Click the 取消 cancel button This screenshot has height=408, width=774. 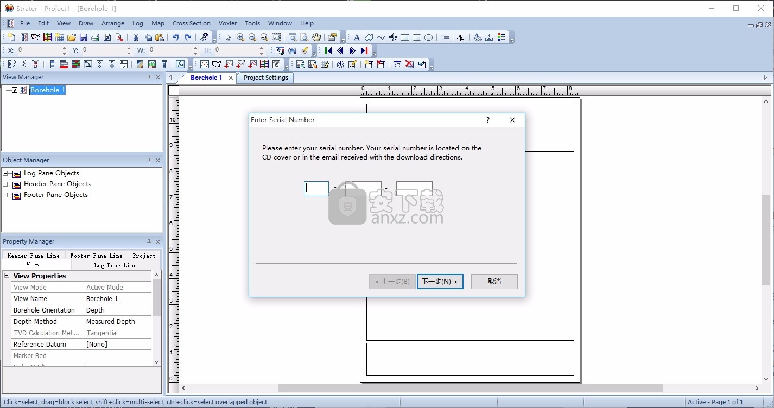tap(494, 282)
